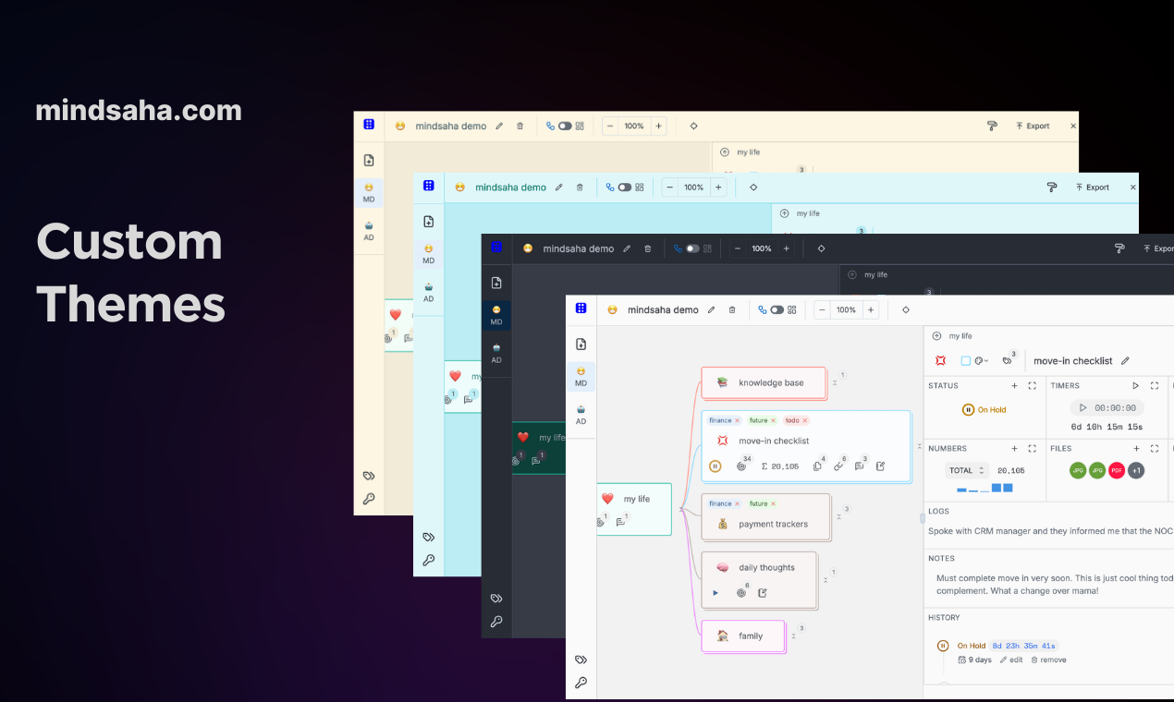Zoom in with plus button in front window
This screenshot has width=1174, height=702.
(x=870, y=309)
